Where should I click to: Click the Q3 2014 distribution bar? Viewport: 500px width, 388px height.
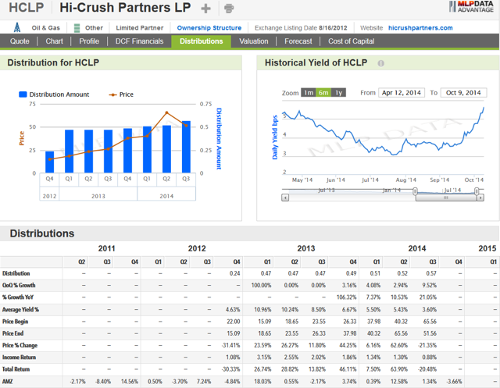(x=186, y=147)
